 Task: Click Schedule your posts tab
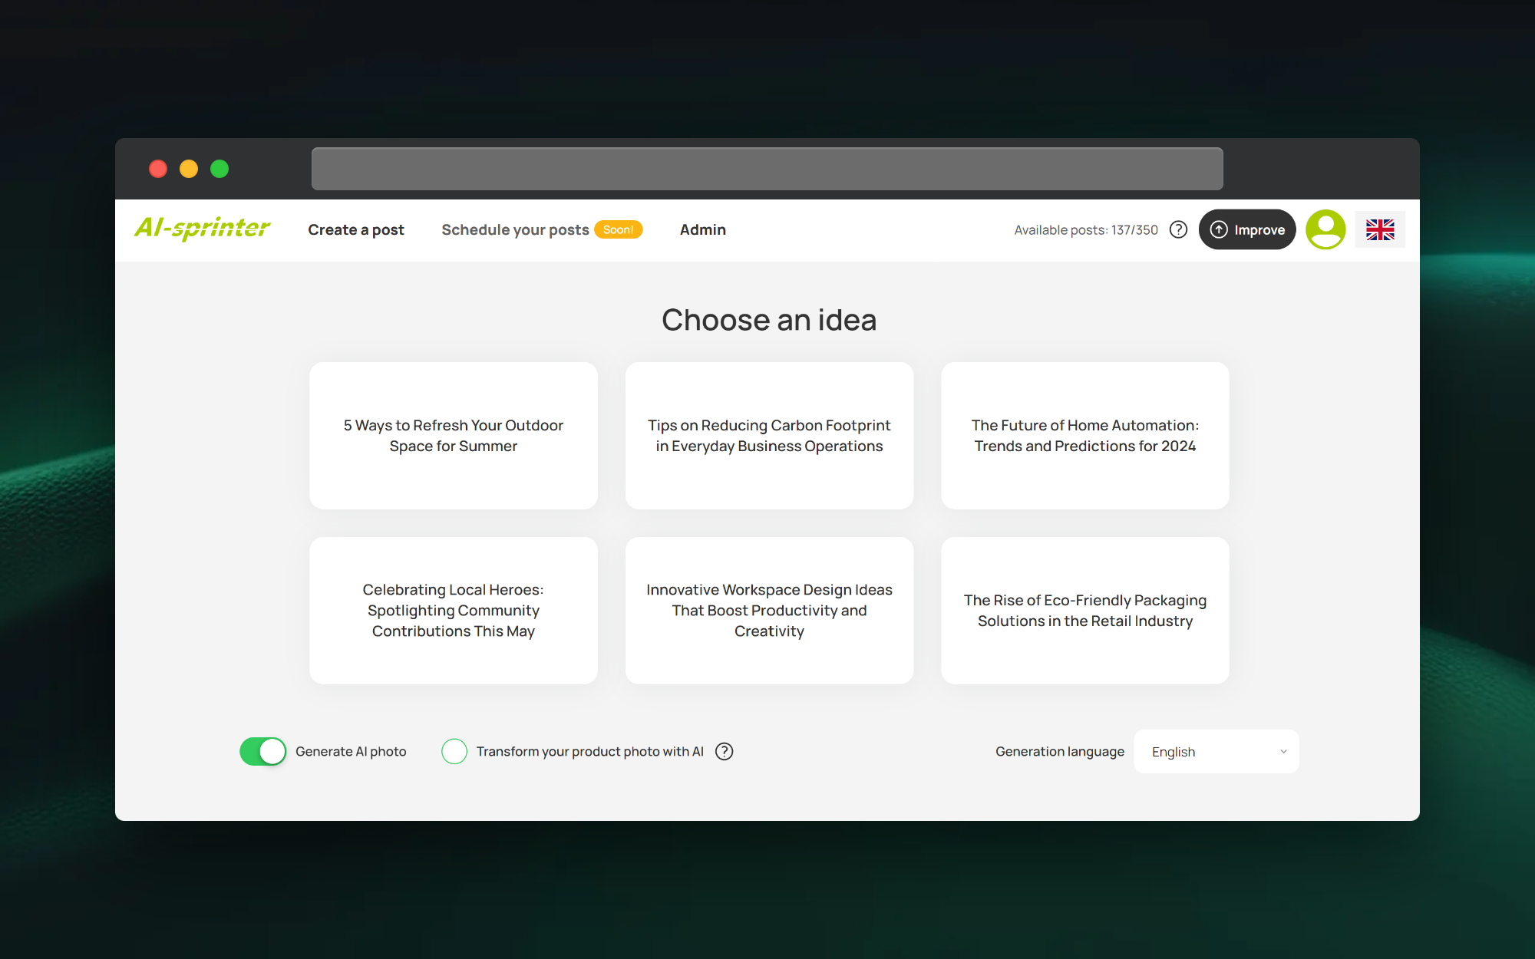coord(515,229)
